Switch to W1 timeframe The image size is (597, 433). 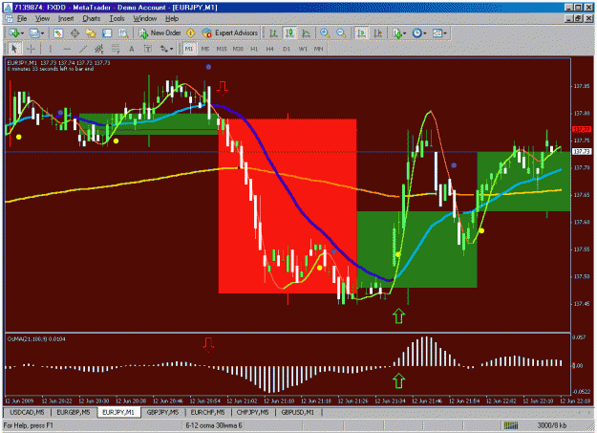303,49
